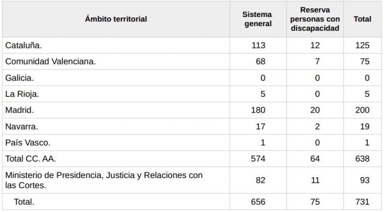Click the Total CC. AA. row label
This screenshot has height=212, width=387.
coord(30,159)
